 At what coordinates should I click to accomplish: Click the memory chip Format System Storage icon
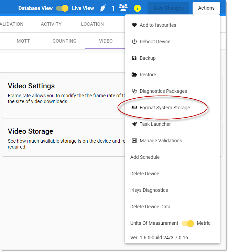134,108
